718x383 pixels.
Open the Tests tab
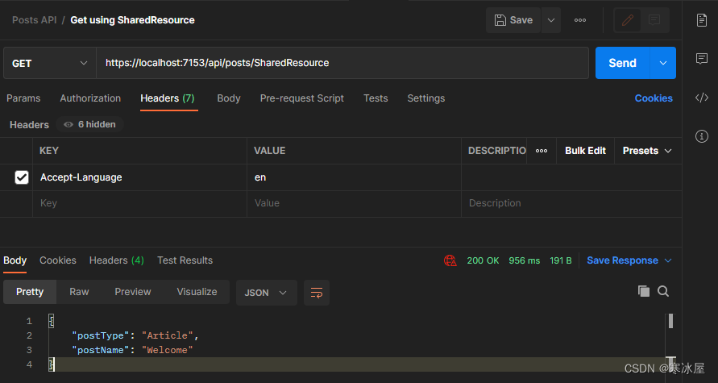[x=376, y=98]
